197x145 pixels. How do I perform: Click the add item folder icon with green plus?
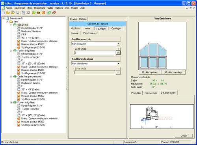click(34, 13)
